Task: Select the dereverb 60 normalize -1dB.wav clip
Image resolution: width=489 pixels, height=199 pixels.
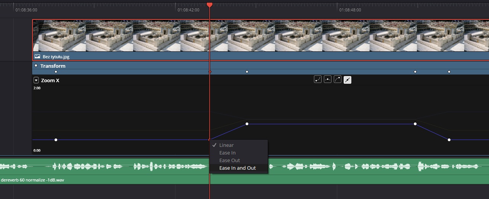Action: 32,180
